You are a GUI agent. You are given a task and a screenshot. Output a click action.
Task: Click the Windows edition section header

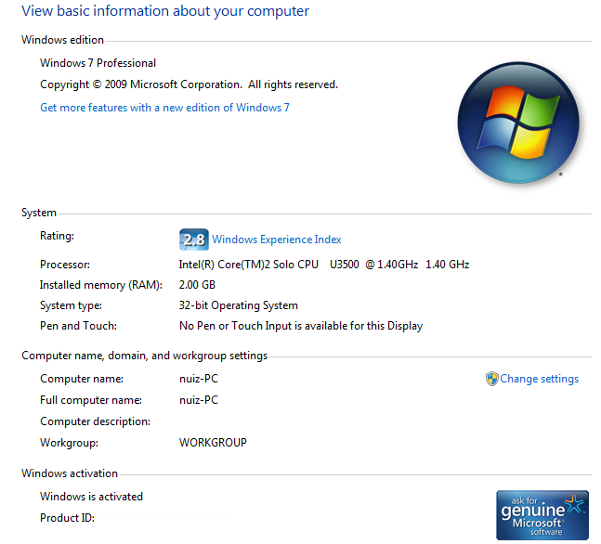(62, 40)
